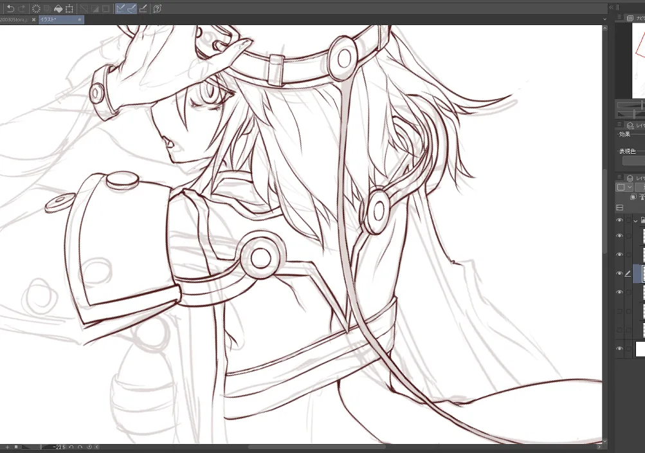
Task: Toggle Snap to Grid icon
Action: pyautogui.click(x=143, y=8)
